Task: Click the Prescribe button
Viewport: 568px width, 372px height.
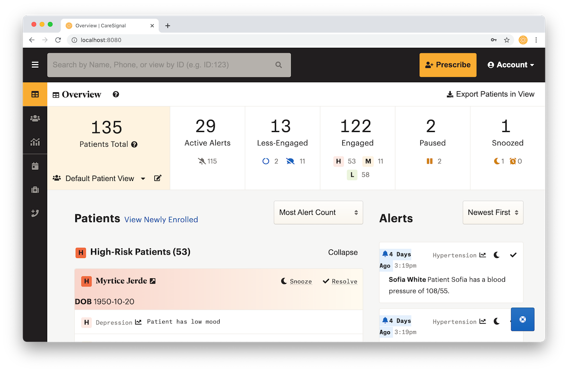Action: click(448, 65)
